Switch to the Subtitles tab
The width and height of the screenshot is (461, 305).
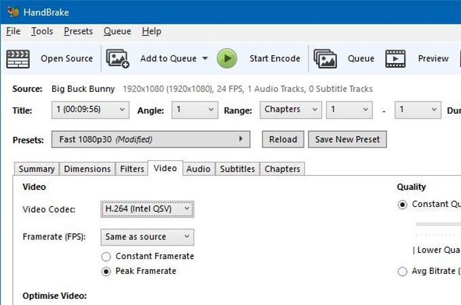click(x=237, y=169)
